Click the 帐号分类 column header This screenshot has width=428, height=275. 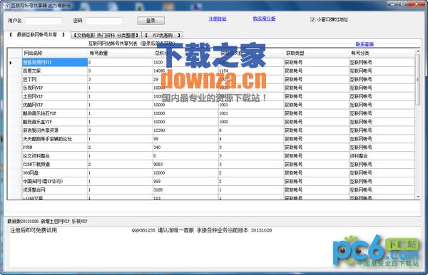(382, 53)
